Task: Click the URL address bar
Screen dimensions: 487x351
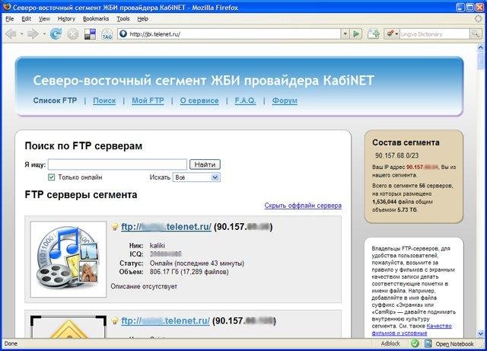Action: 229,34
